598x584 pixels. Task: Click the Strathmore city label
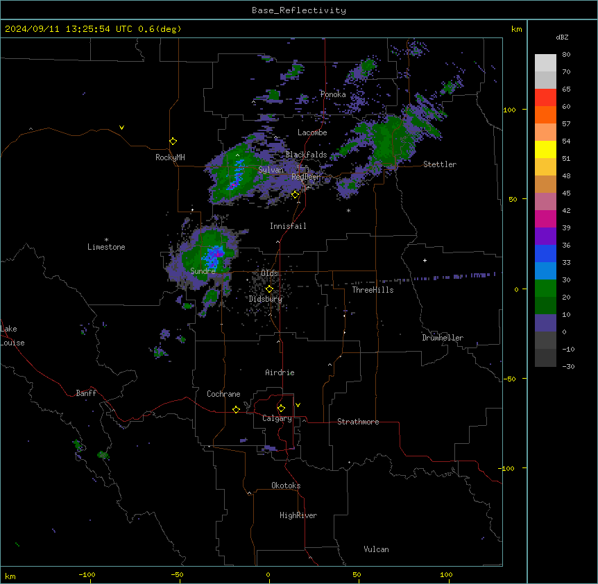pyautogui.click(x=358, y=422)
